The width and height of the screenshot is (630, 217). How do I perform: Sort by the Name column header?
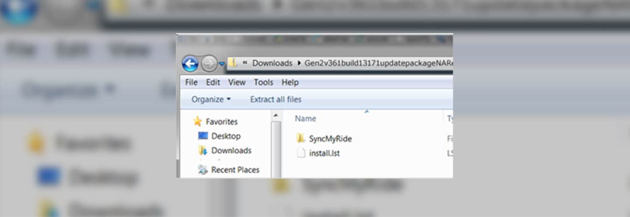[305, 118]
